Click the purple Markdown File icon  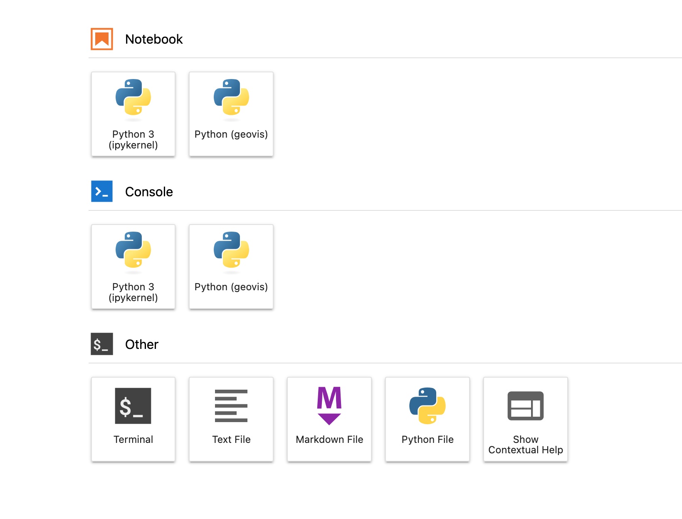tap(329, 406)
